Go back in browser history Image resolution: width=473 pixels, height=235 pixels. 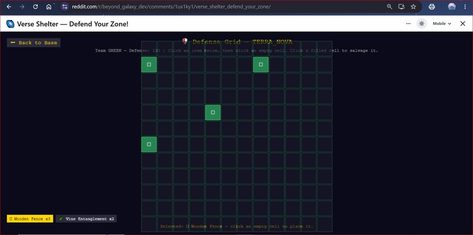tap(9, 6)
